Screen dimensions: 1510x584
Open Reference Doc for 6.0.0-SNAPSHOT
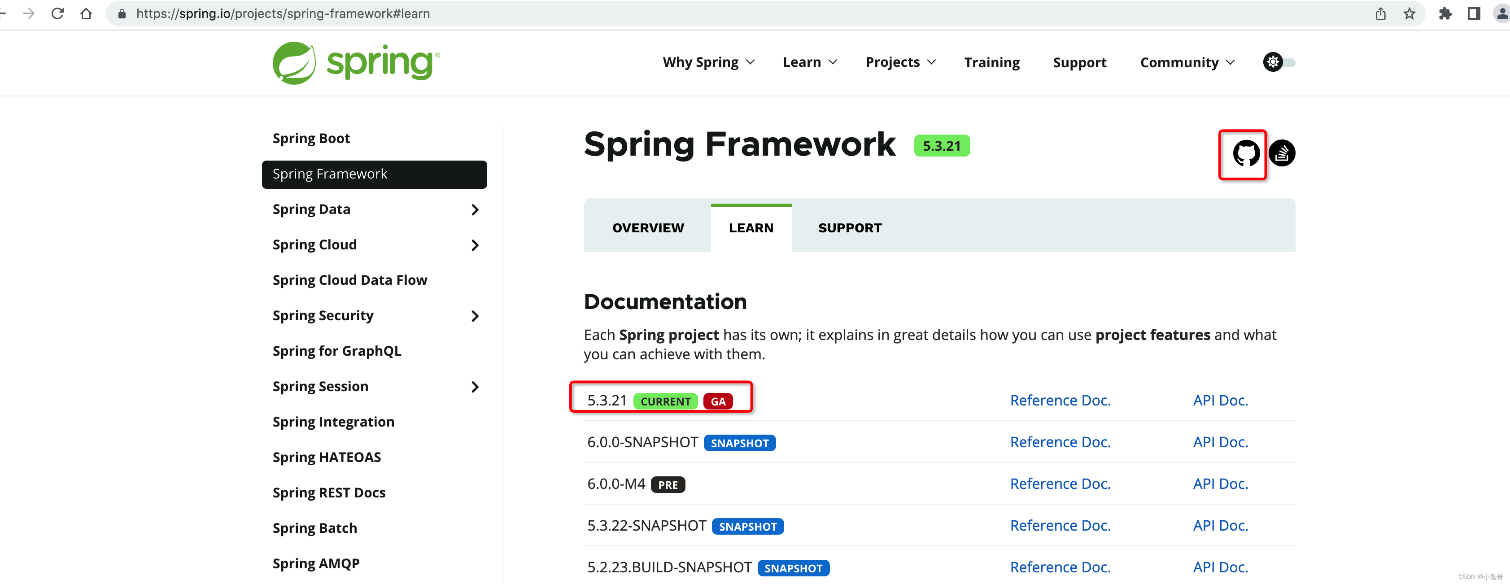[x=1060, y=441]
